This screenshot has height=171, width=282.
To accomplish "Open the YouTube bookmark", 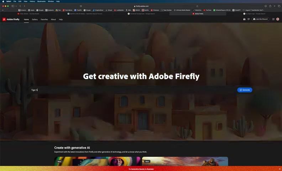I will 207,10.
